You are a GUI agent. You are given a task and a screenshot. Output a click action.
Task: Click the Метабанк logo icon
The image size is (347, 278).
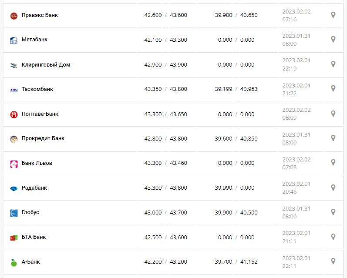tap(13, 40)
